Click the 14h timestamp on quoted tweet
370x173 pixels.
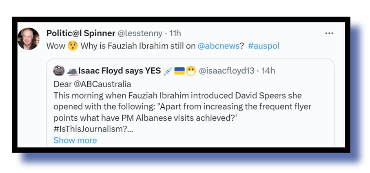268,71
